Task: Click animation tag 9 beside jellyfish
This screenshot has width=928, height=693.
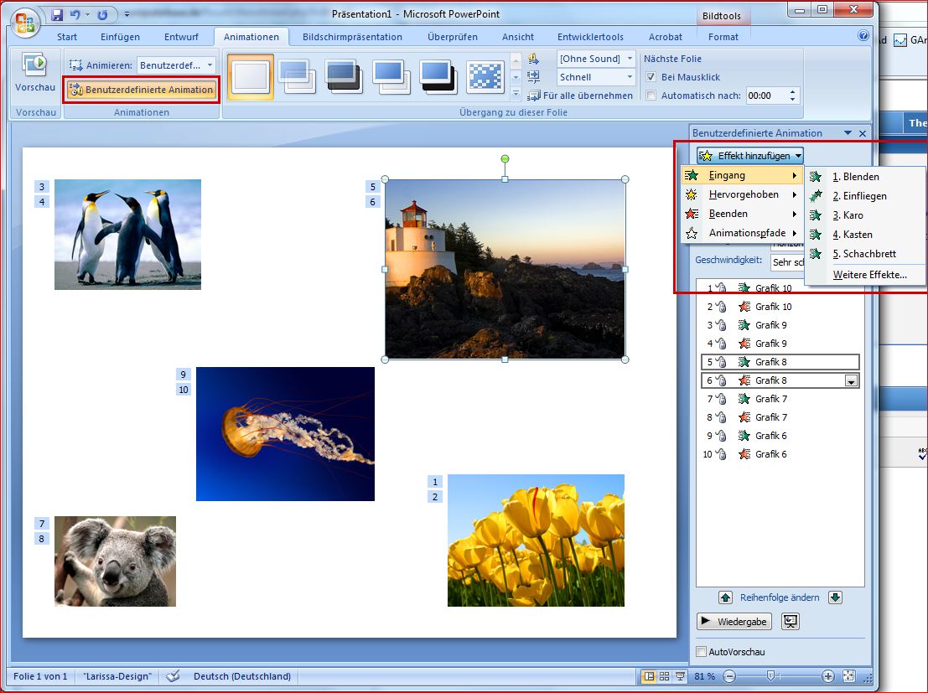Action: (184, 374)
